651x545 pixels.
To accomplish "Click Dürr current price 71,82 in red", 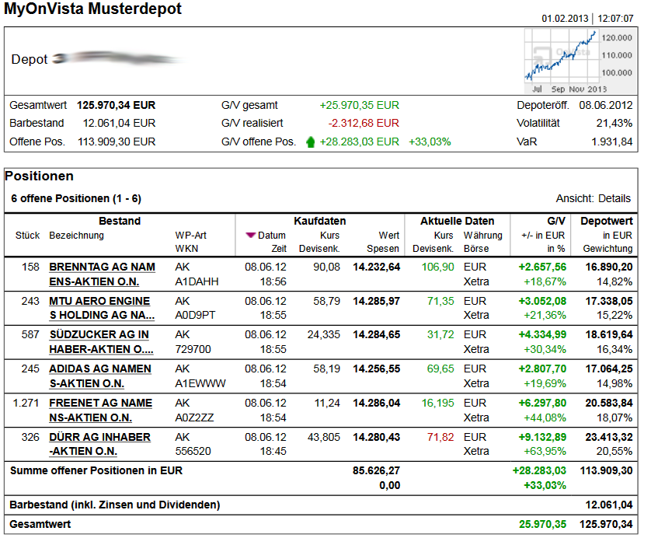I will pyautogui.click(x=440, y=438).
